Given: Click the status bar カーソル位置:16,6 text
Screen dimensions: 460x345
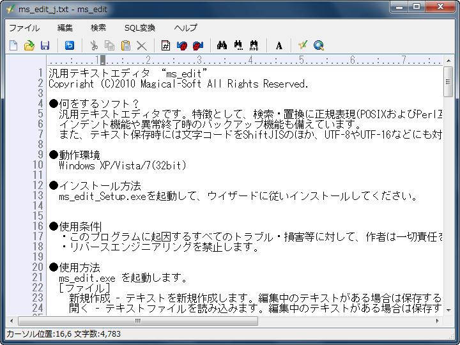Looking at the screenshot, I should click(39, 334).
